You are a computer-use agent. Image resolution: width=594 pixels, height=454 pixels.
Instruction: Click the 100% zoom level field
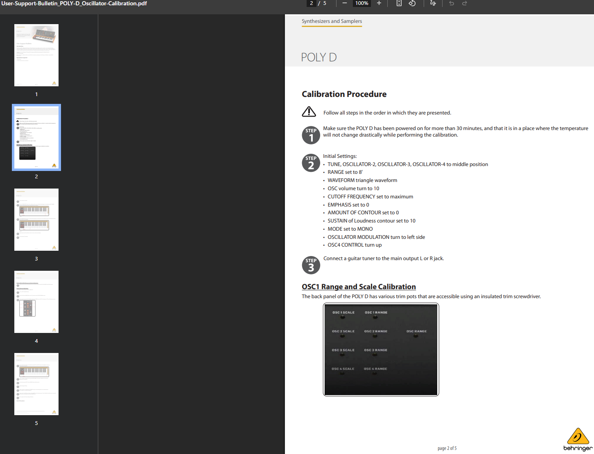point(362,3)
